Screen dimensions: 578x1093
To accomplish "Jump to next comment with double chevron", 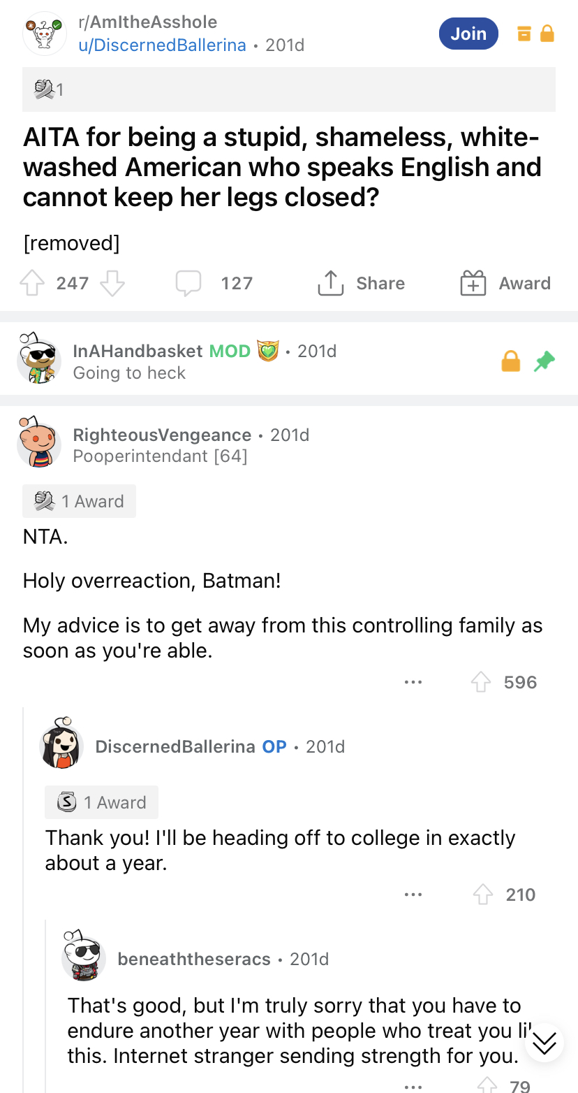I will coord(544,1043).
